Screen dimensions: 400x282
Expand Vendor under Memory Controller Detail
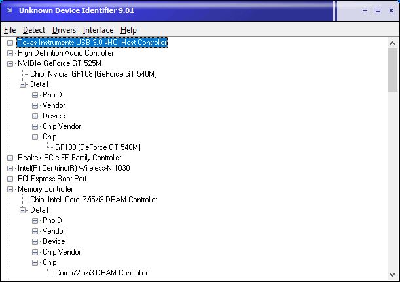pyautogui.click(x=35, y=231)
